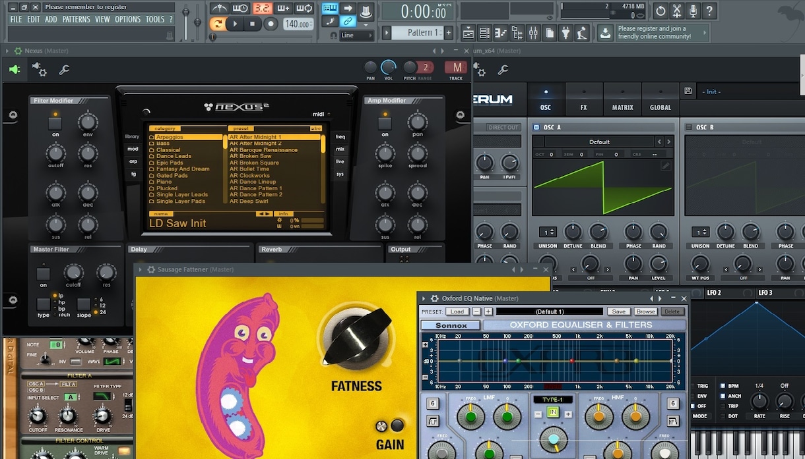
Task: Click the Load button in Oxford EQ
Action: 457,311
